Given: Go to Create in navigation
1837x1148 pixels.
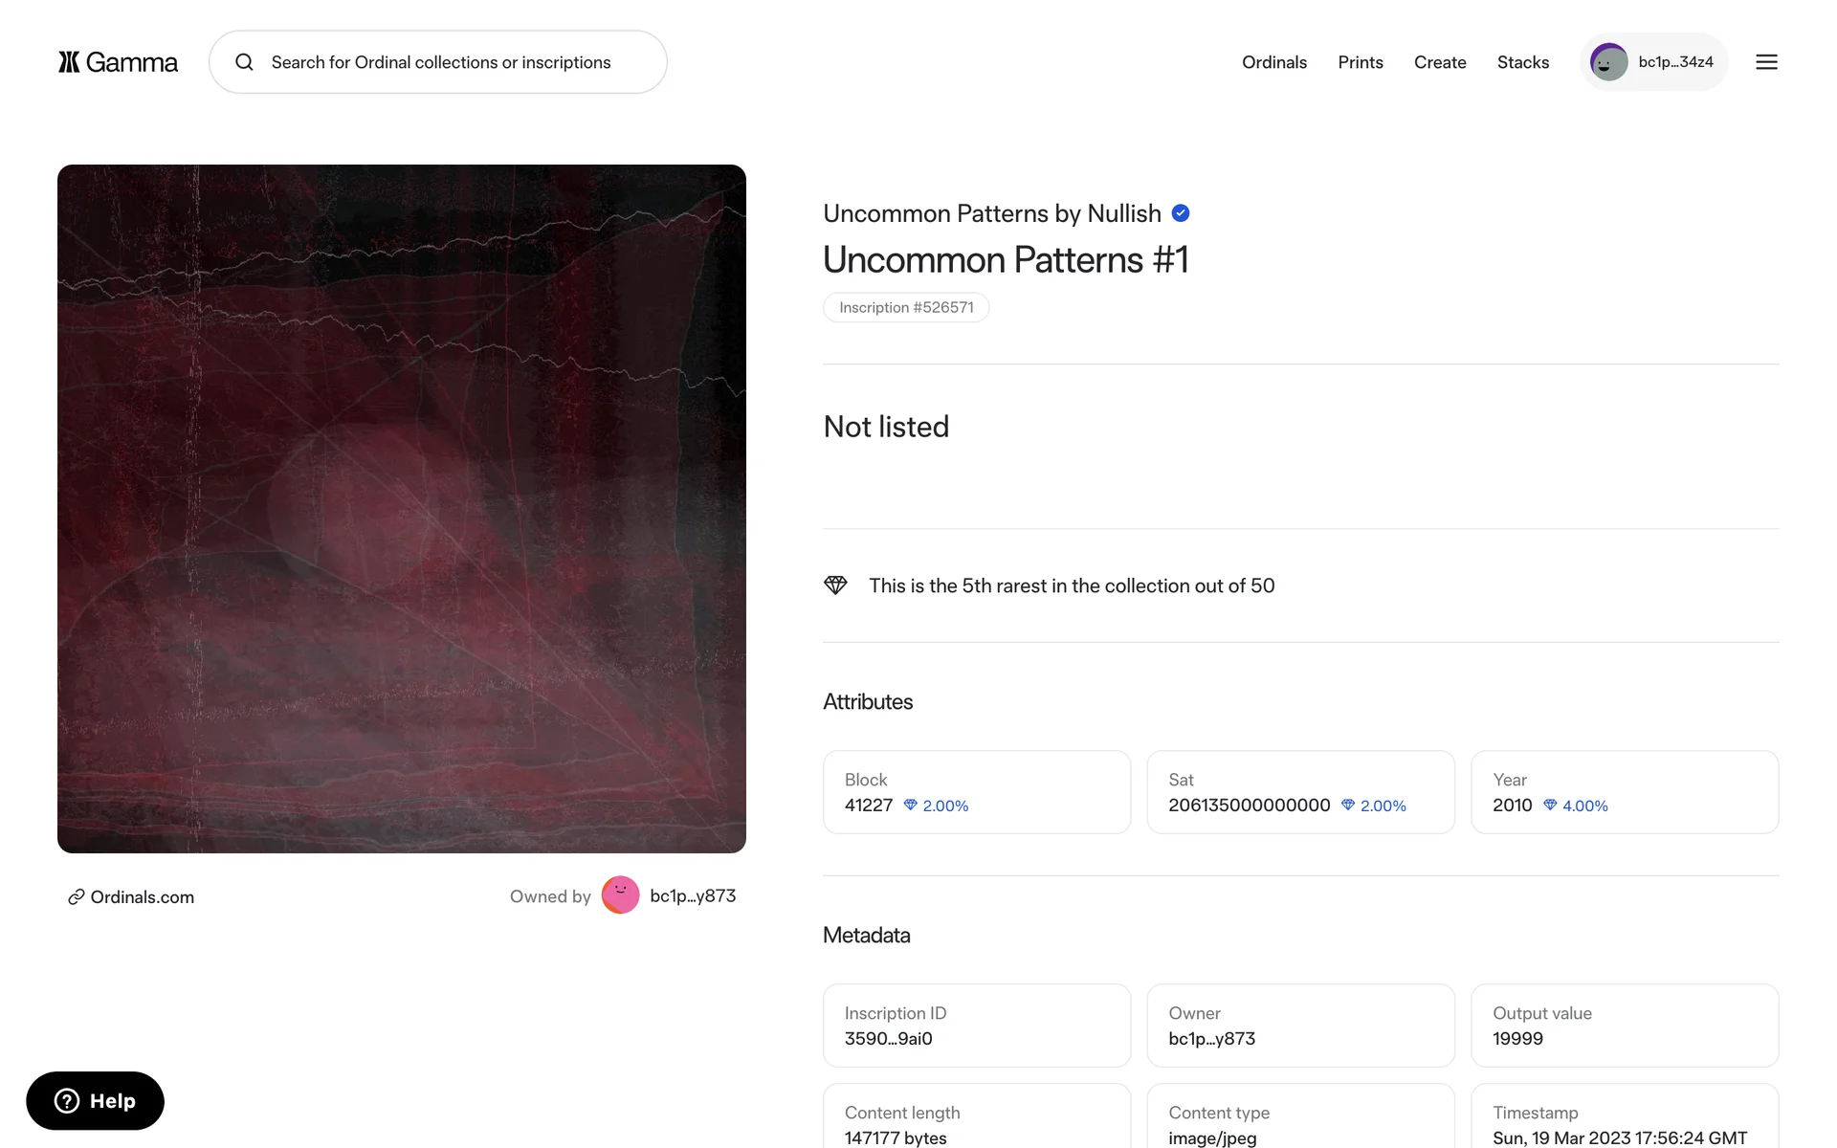Looking at the screenshot, I should [x=1439, y=62].
